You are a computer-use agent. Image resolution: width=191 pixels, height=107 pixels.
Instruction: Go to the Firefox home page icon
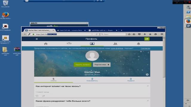[150, 34]
